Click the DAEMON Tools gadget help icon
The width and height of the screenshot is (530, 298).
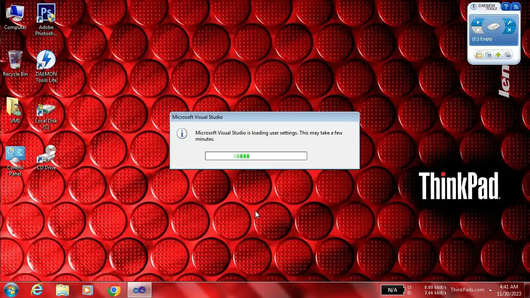tap(506, 7)
